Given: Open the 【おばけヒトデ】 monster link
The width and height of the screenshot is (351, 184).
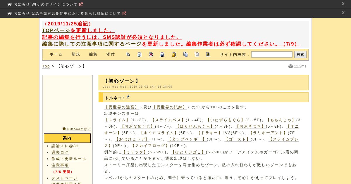Looking at the screenshot, I should coord(132,139).
